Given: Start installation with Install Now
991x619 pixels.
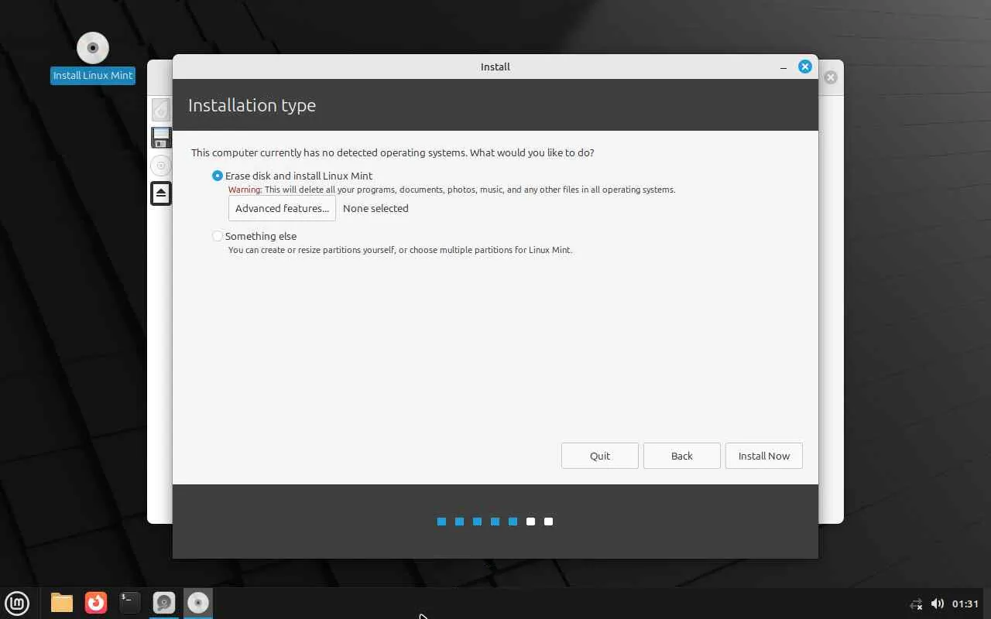Looking at the screenshot, I should click(x=764, y=456).
